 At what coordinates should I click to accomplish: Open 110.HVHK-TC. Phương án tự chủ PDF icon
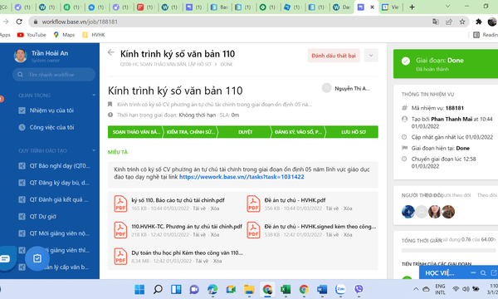(120, 230)
